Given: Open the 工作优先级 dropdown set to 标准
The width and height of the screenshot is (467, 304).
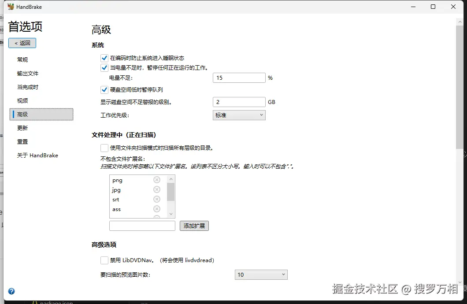Looking at the screenshot, I should 239,115.
